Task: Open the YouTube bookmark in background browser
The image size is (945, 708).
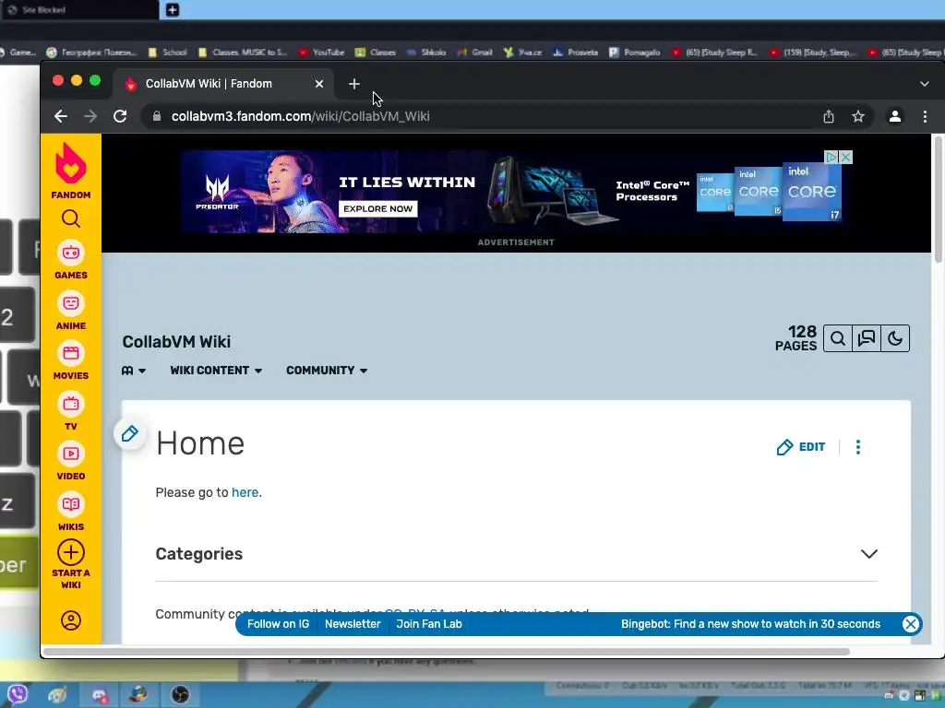Action: (322, 53)
